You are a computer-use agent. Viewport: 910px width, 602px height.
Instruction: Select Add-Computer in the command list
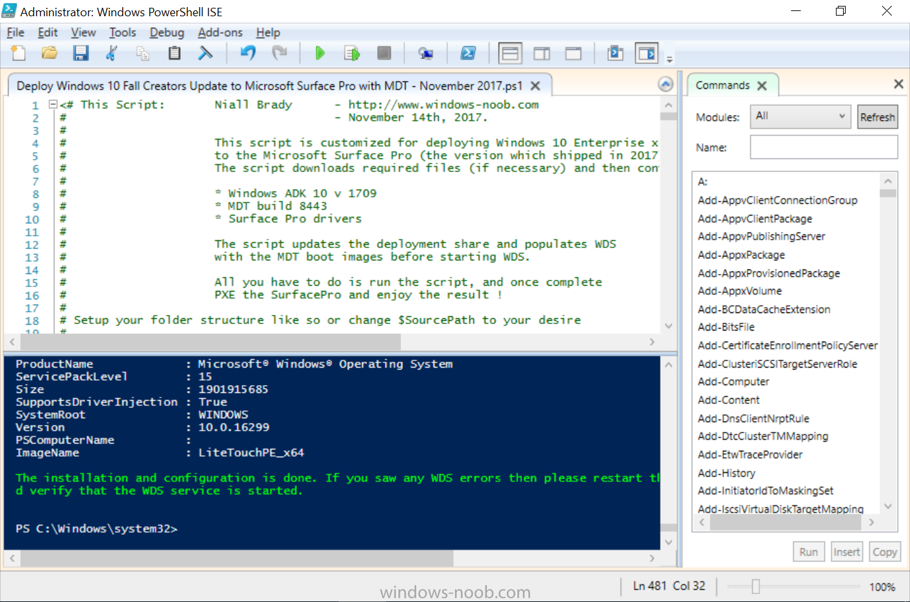click(733, 382)
